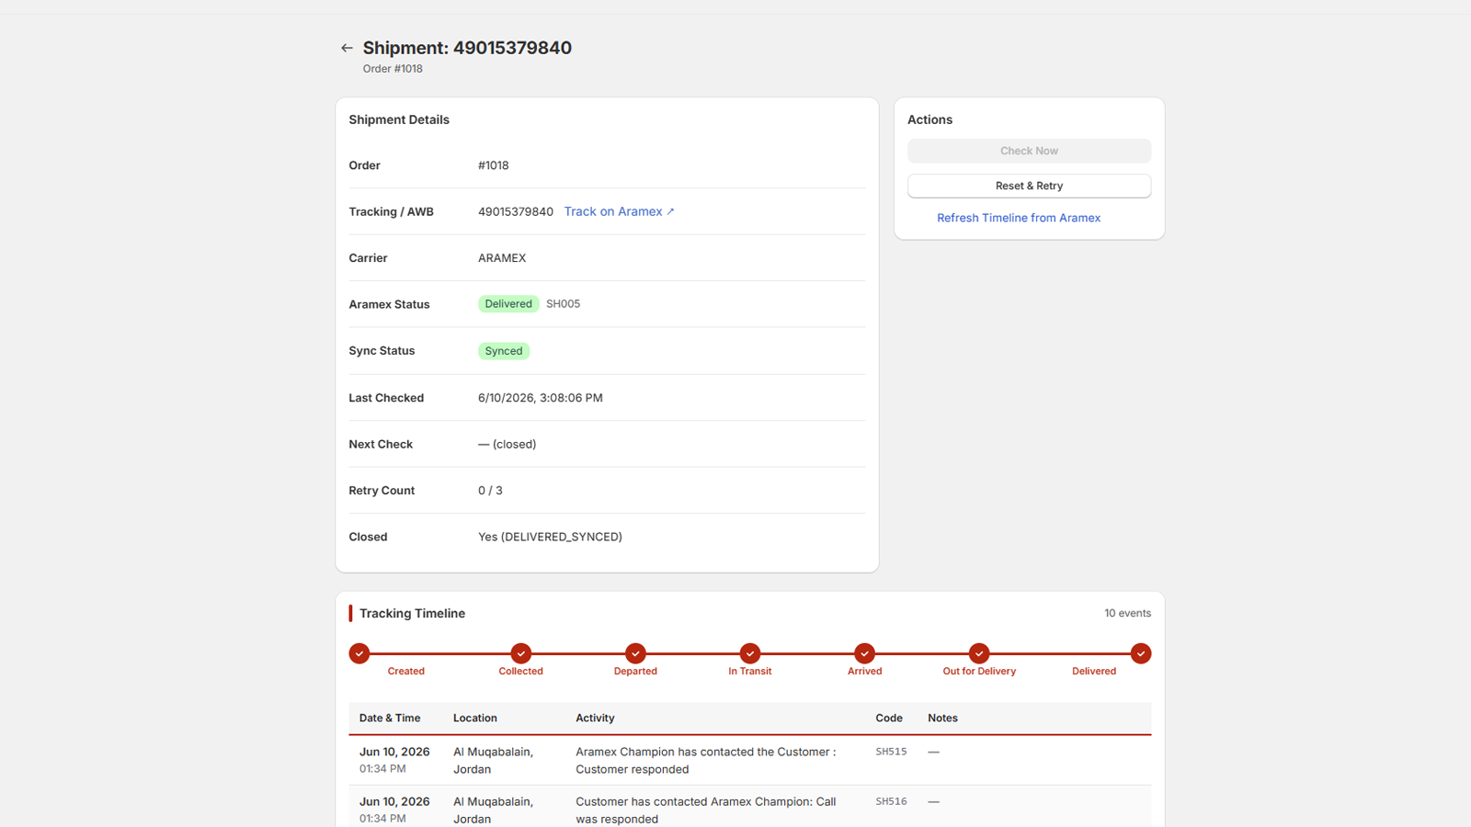This screenshot has width=1471, height=827.
Task: Click the Activity column header
Action: pos(595,719)
